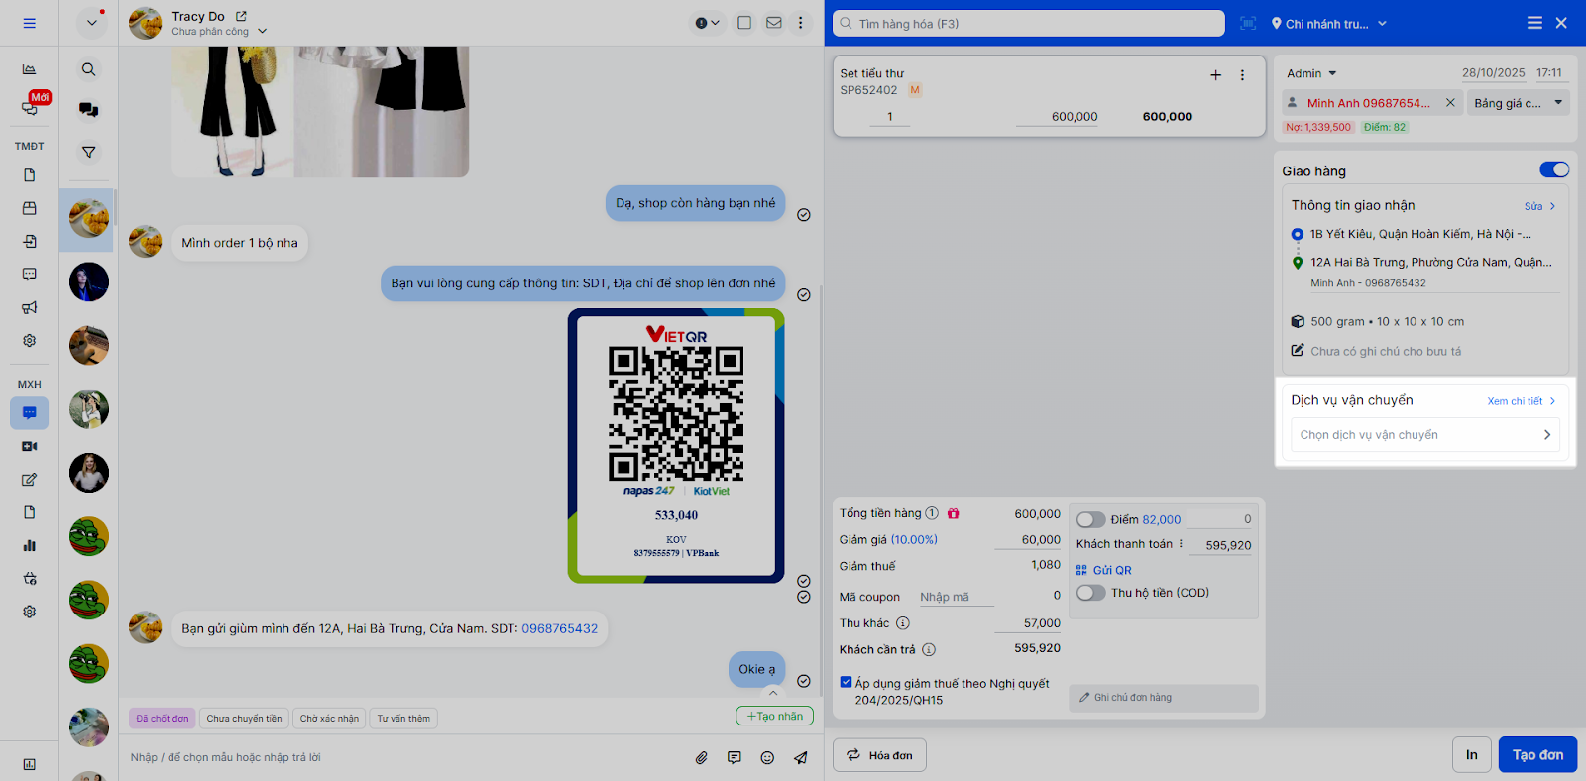1586x781 pixels.
Task: Open the bar chart icon under MXH section
Action: (x=30, y=545)
